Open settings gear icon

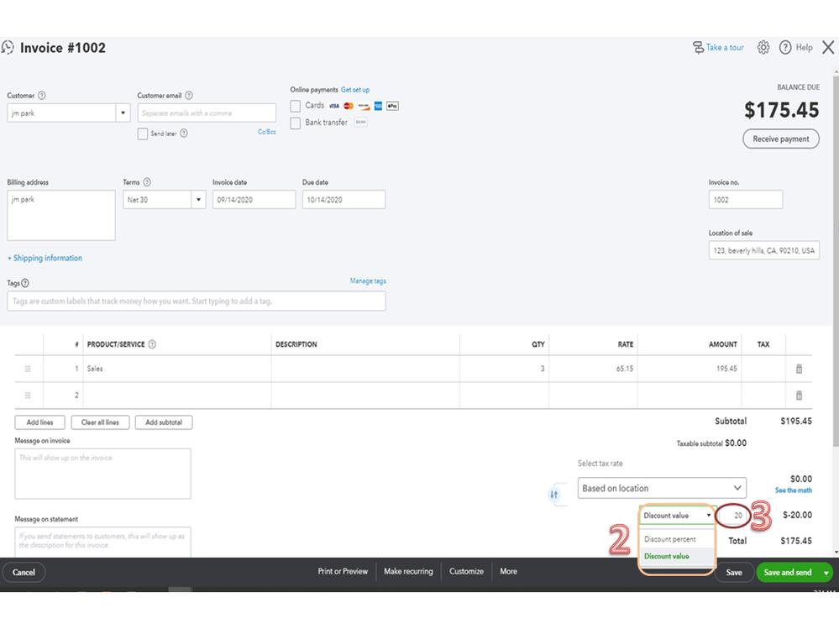tap(763, 48)
